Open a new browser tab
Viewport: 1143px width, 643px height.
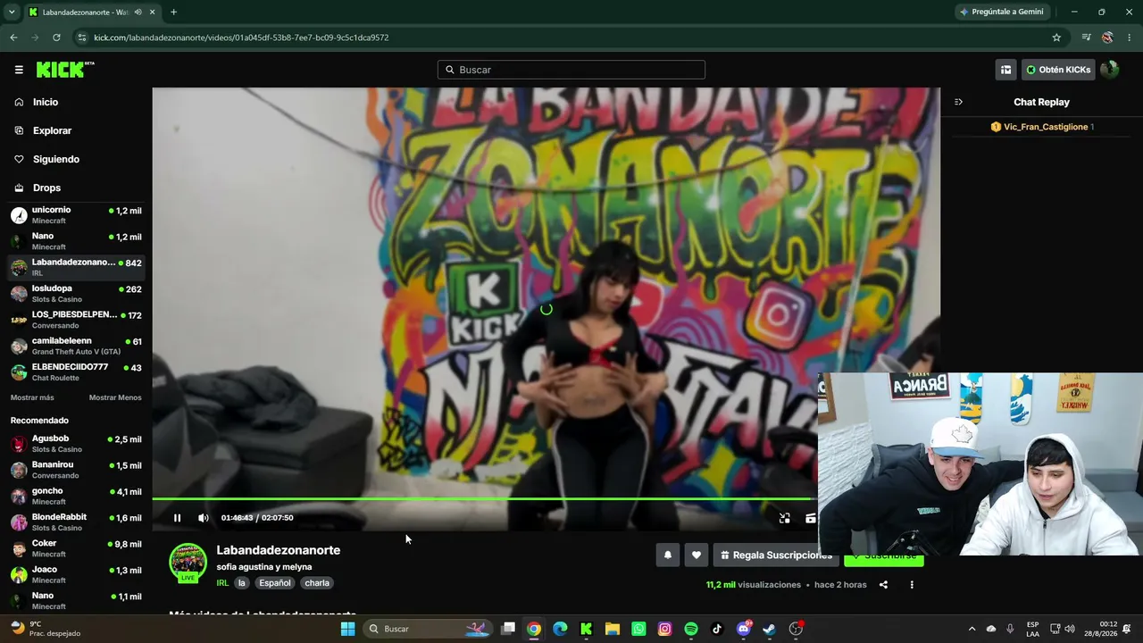(x=173, y=12)
